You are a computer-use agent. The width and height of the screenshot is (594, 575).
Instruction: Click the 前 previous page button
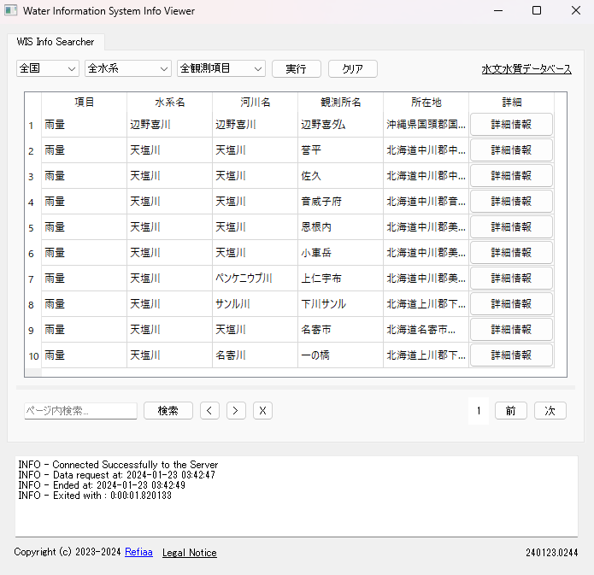coord(510,411)
